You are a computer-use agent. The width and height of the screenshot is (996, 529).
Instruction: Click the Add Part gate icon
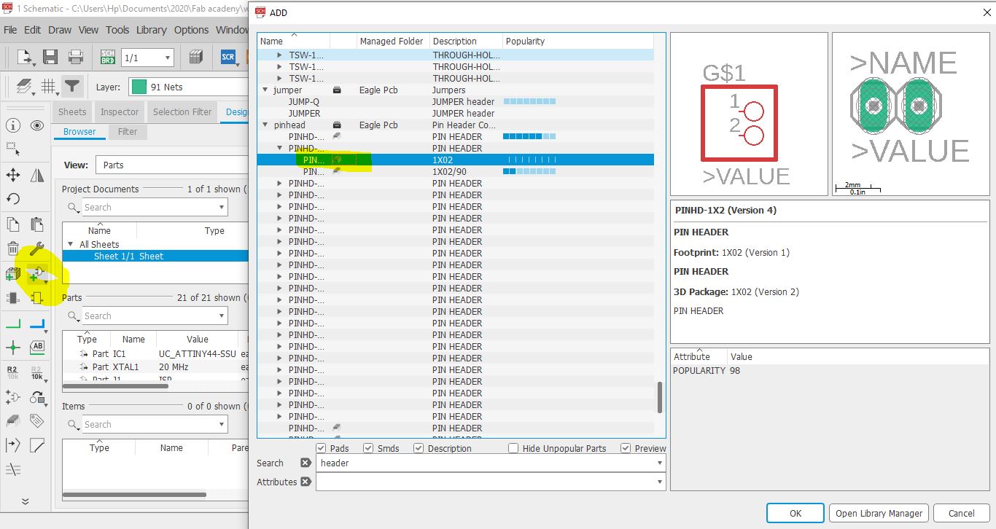[x=37, y=275]
